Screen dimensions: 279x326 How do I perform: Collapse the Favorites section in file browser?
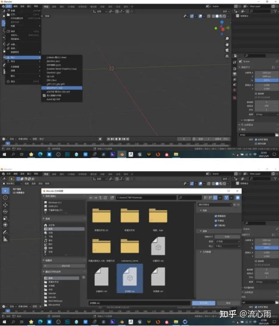pyautogui.click(x=48, y=260)
